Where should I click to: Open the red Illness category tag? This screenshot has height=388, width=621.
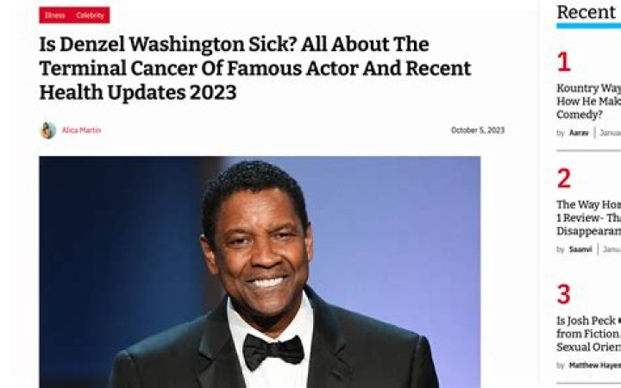[x=55, y=16]
